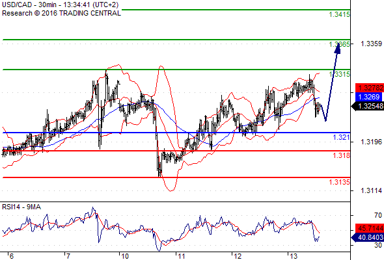Click the red 1.3135 support label

[x=339, y=182]
